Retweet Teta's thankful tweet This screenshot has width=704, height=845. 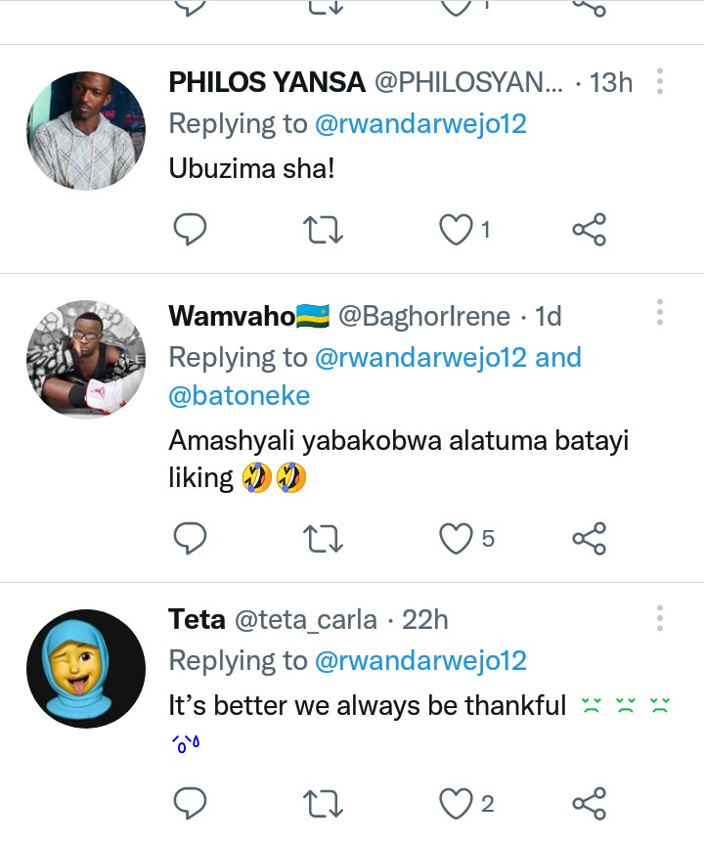pyautogui.click(x=322, y=803)
